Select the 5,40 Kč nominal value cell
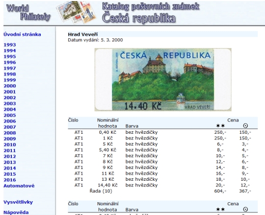The image size is (265, 215). pyautogui.click(x=108, y=150)
